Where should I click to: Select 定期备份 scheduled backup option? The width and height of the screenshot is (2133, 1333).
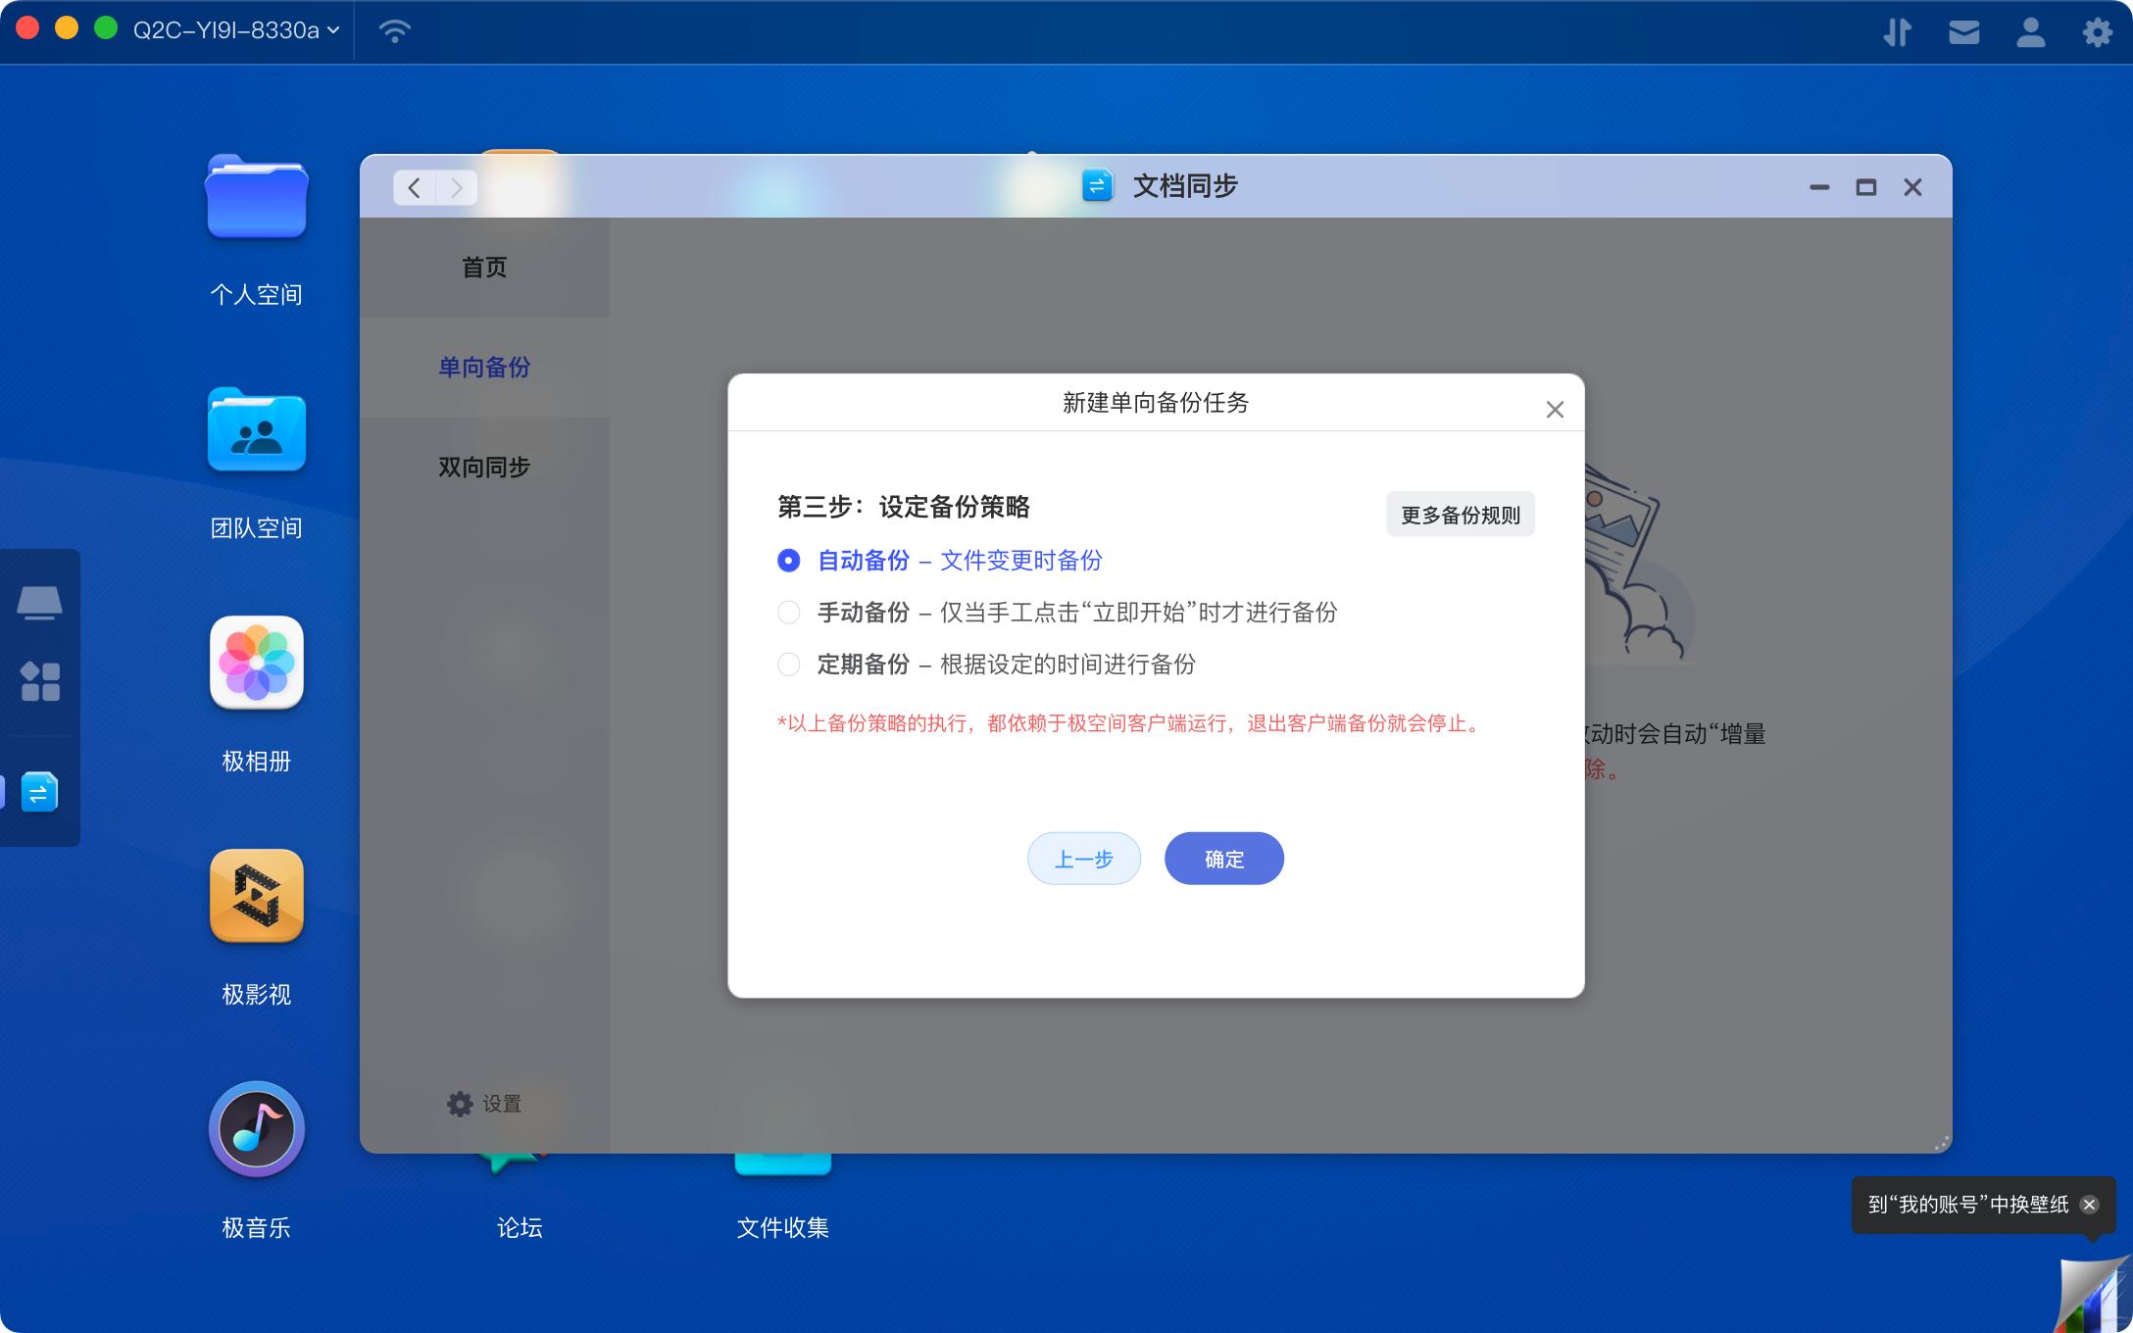789,664
